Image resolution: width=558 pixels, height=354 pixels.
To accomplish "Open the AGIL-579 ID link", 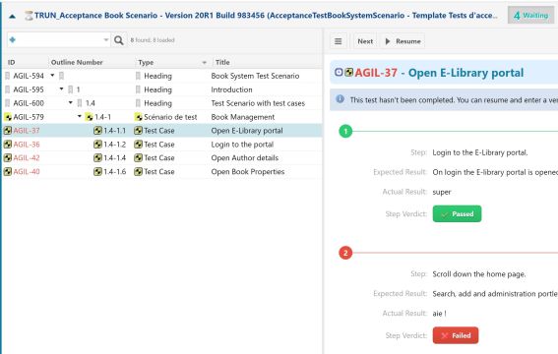I will (29, 117).
